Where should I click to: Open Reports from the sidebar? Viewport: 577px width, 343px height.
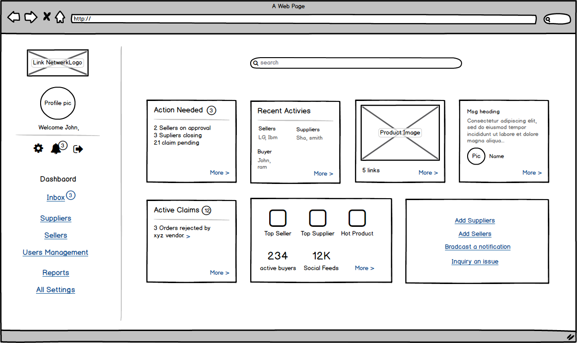(56, 272)
